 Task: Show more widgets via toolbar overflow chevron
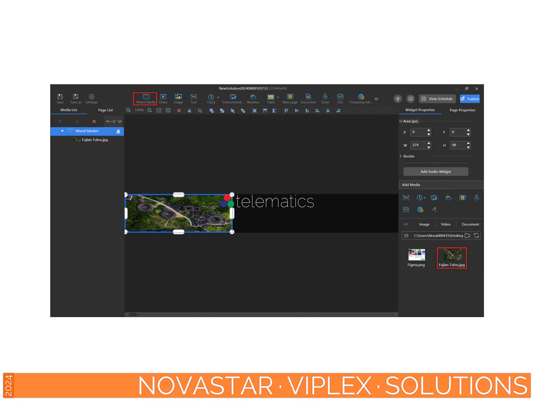click(376, 99)
